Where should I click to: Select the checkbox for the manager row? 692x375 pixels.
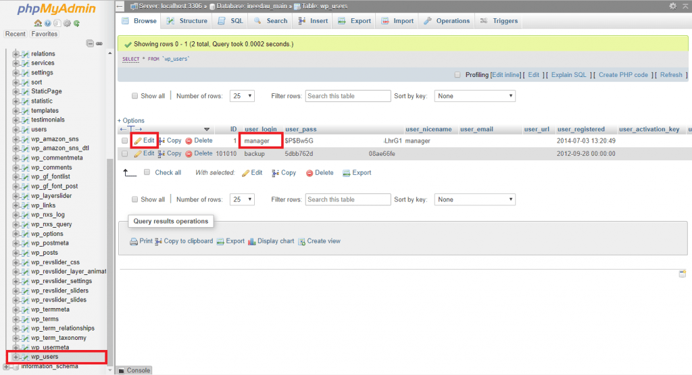pyautogui.click(x=124, y=141)
